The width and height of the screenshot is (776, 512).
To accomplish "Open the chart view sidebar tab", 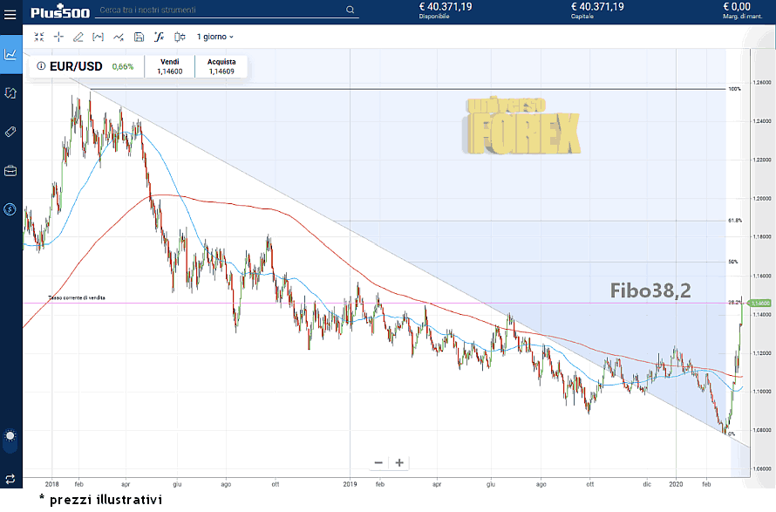I will (10, 54).
